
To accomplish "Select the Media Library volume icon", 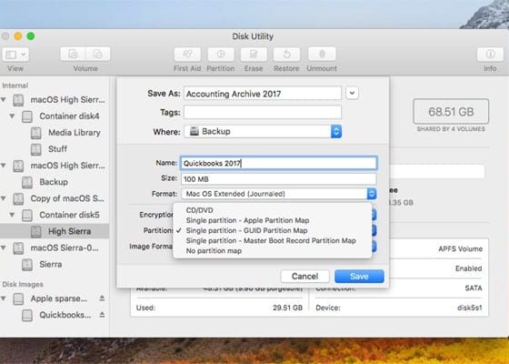I will [x=36, y=133].
